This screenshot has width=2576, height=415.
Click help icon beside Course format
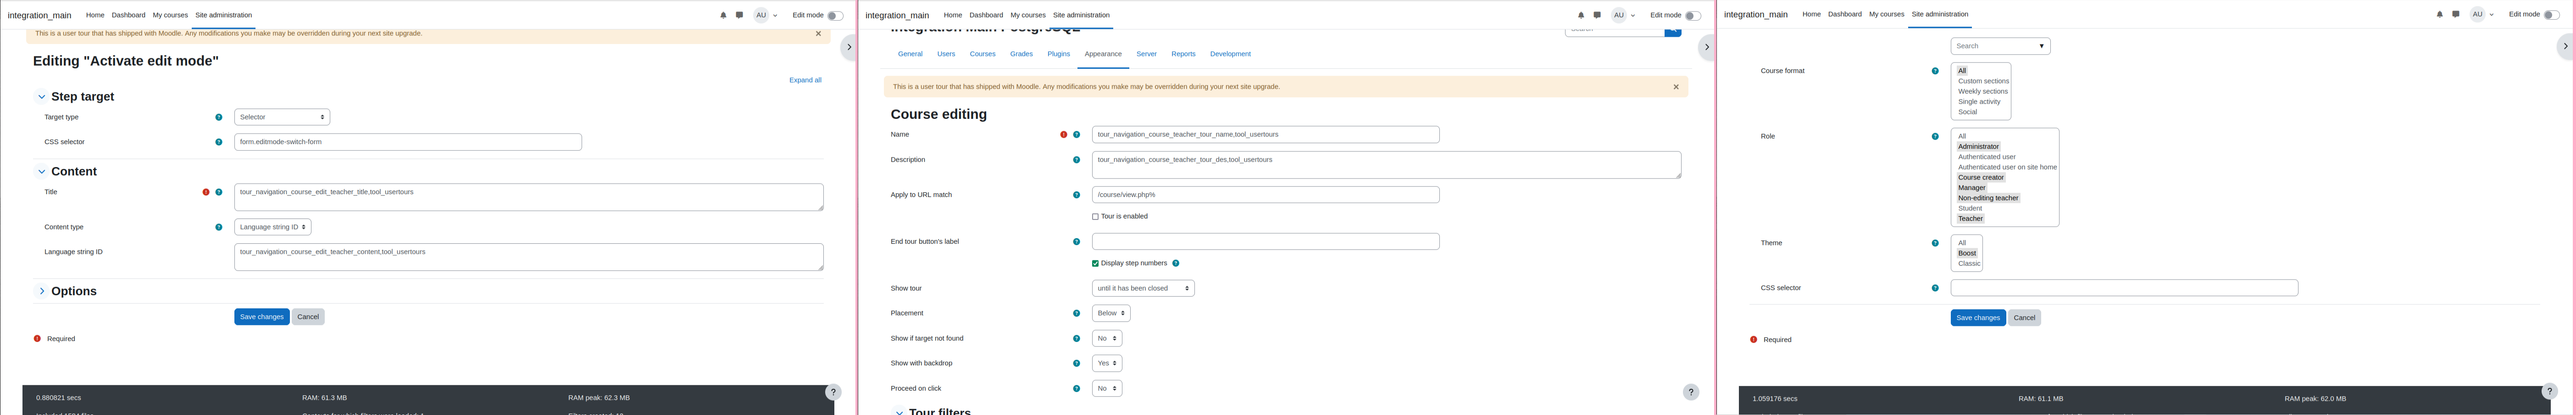[1935, 71]
